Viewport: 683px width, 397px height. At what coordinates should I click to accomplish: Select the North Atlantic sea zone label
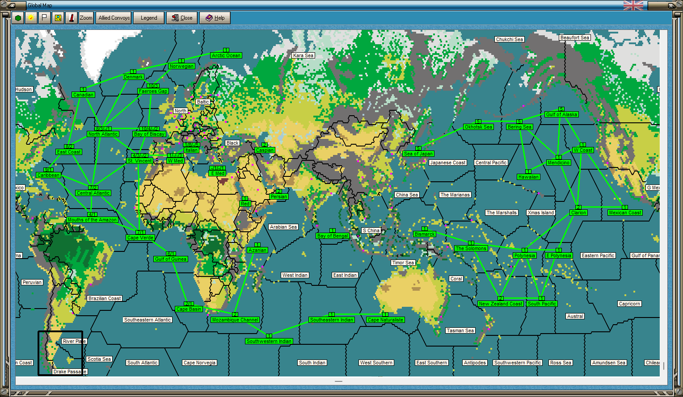click(103, 134)
